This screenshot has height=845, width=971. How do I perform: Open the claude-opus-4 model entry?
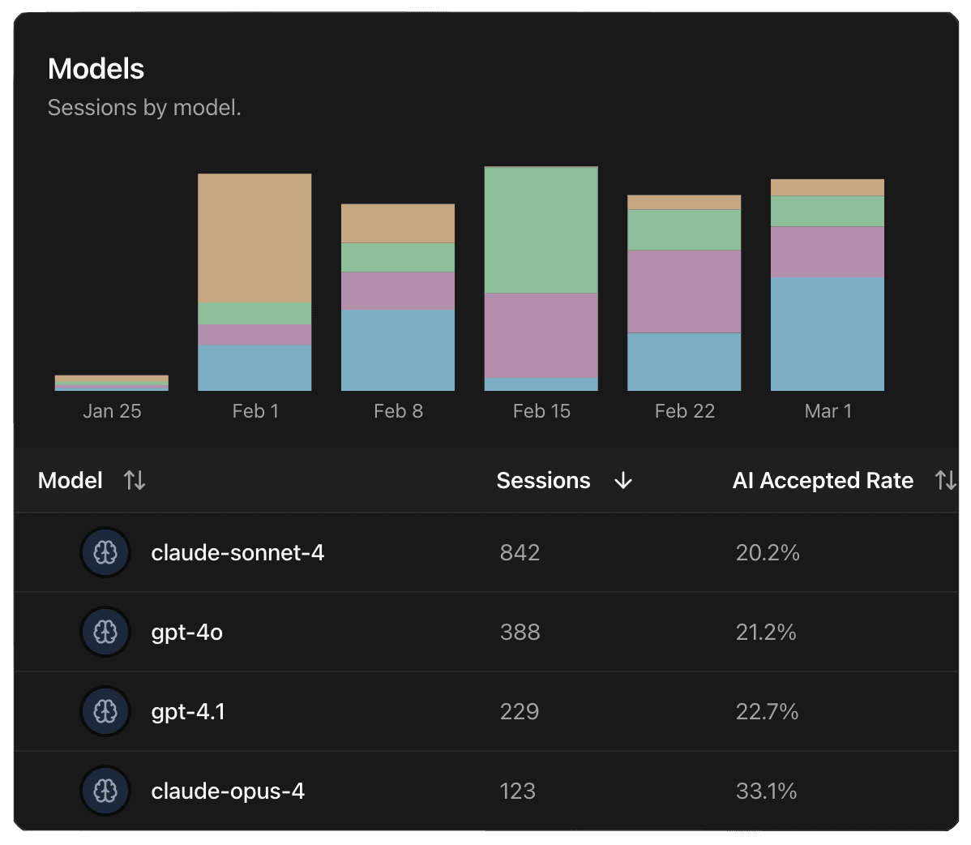click(x=228, y=791)
